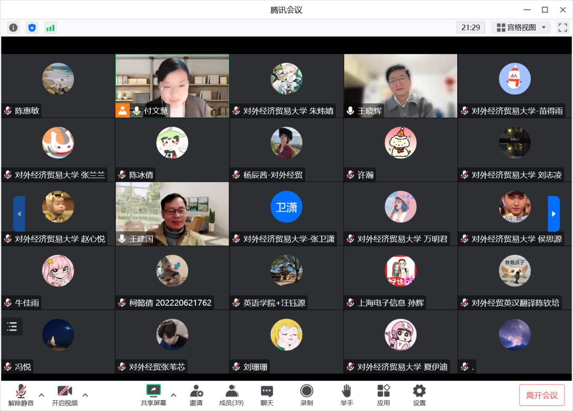Image resolution: width=573 pixels, height=411 pixels.
Task: Start 共享屏幕 screen sharing
Action: pyautogui.click(x=153, y=395)
